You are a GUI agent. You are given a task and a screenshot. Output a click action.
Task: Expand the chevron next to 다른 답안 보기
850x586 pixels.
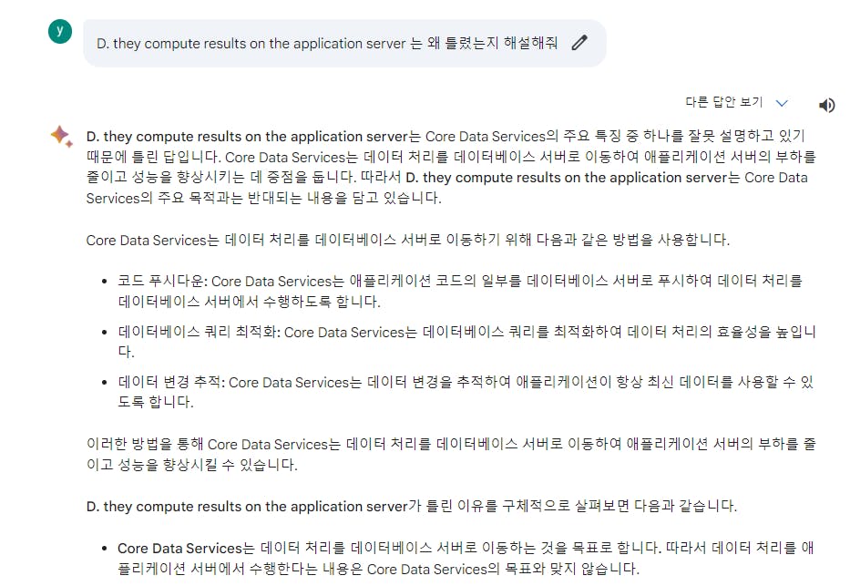click(x=781, y=104)
